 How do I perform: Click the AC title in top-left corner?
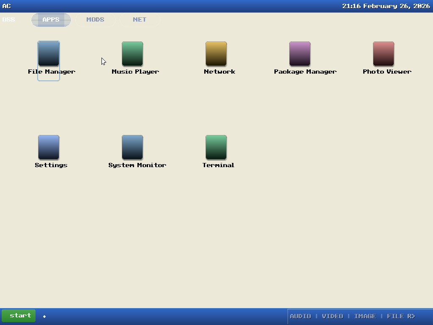coord(6,6)
